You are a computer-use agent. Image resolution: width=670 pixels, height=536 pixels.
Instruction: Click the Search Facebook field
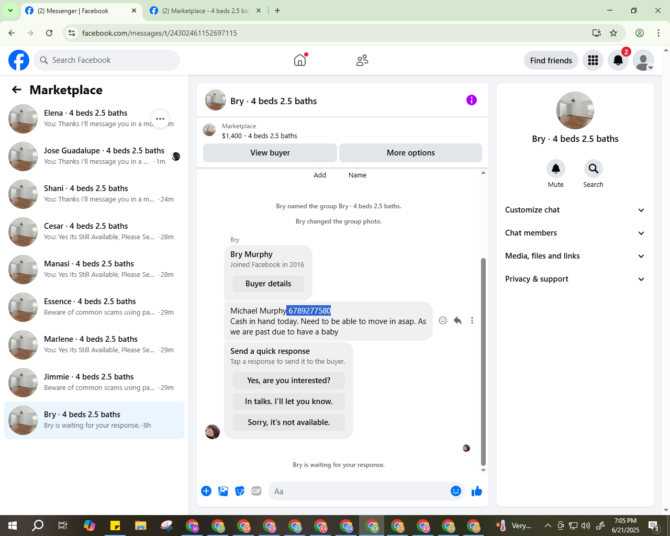click(107, 60)
